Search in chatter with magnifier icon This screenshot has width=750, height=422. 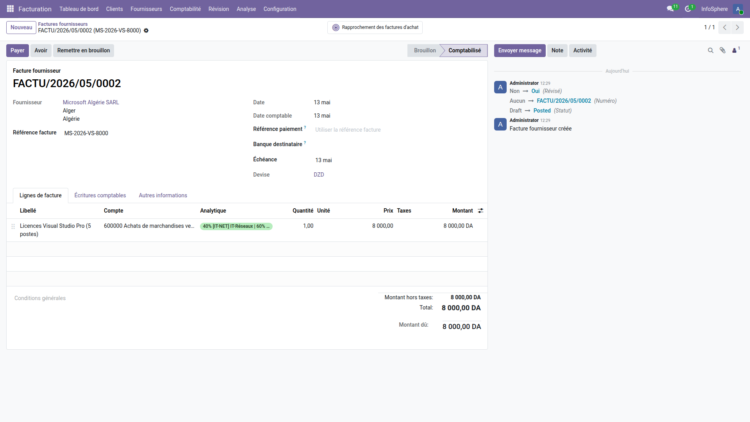[711, 50]
